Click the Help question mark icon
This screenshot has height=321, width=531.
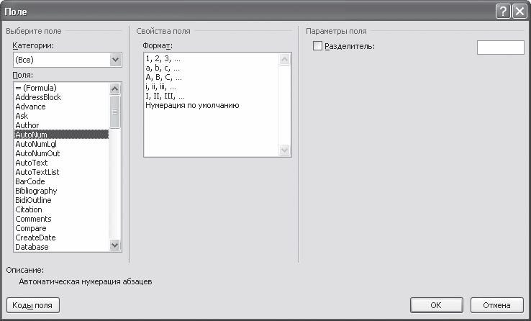[x=503, y=12]
